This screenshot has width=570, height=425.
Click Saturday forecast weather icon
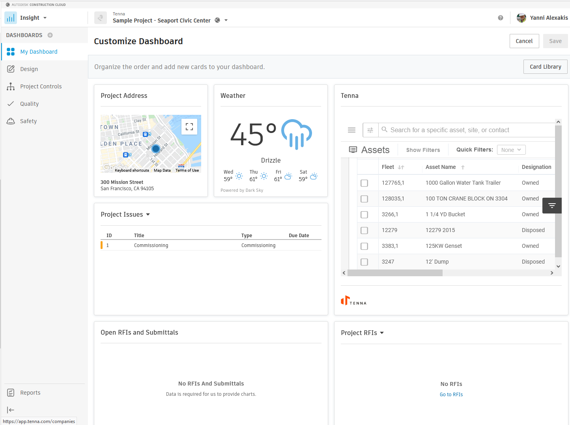click(314, 176)
